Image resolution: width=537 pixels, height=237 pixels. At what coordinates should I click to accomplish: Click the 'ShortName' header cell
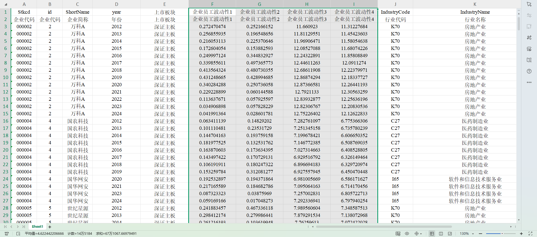(x=77, y=12)
